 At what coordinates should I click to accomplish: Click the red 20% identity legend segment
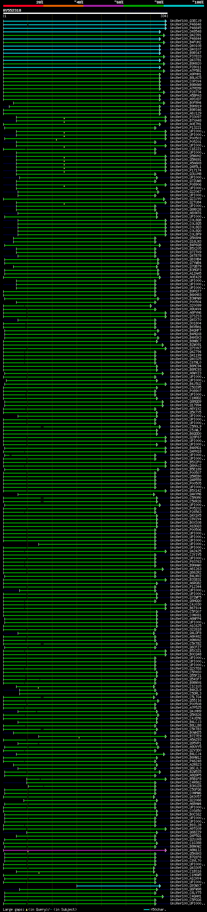[x=23, y=6]
